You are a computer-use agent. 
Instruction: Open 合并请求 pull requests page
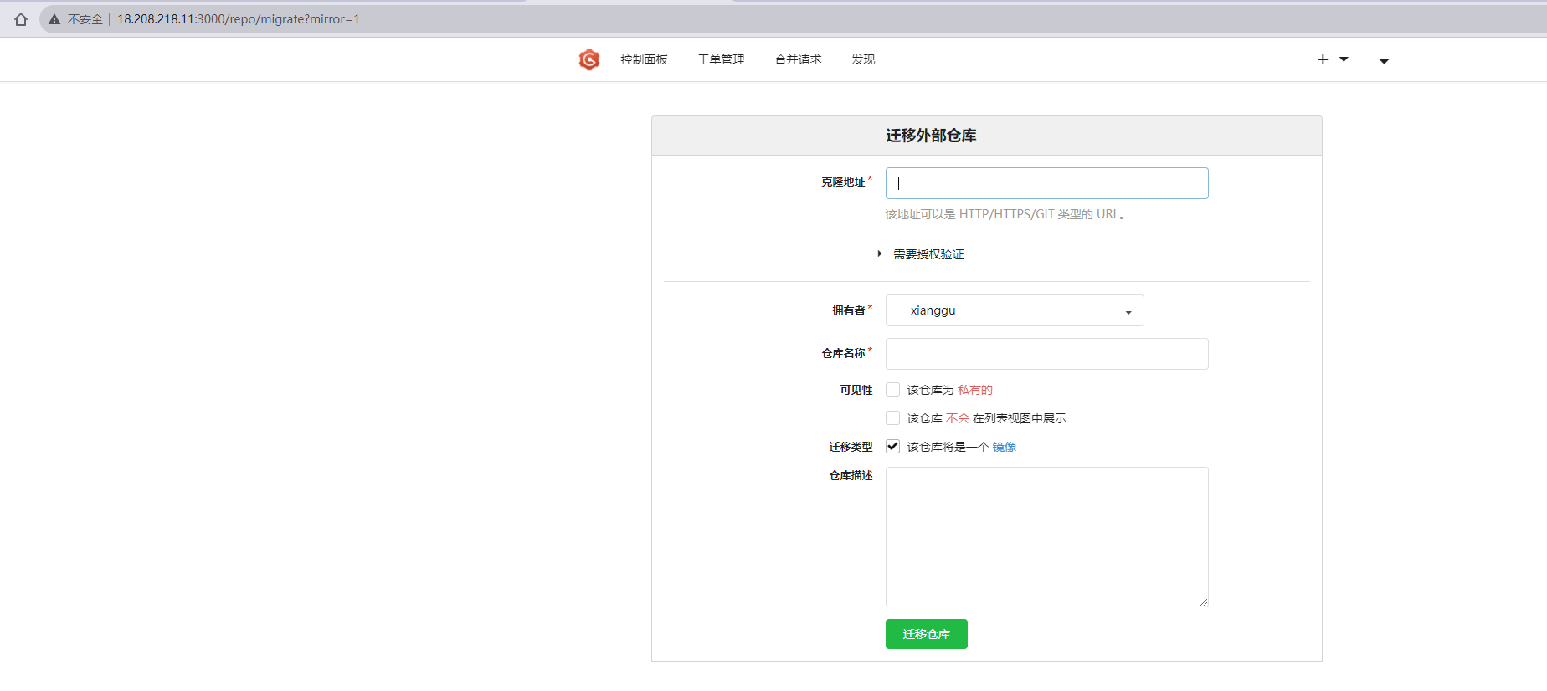(798, 59)
